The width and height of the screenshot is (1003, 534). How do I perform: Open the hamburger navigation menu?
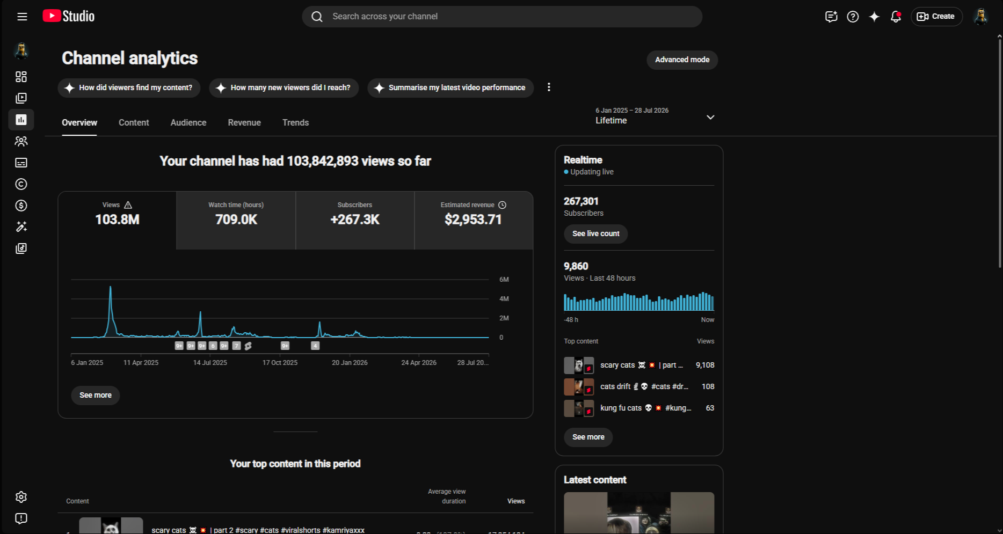point(22,17)
